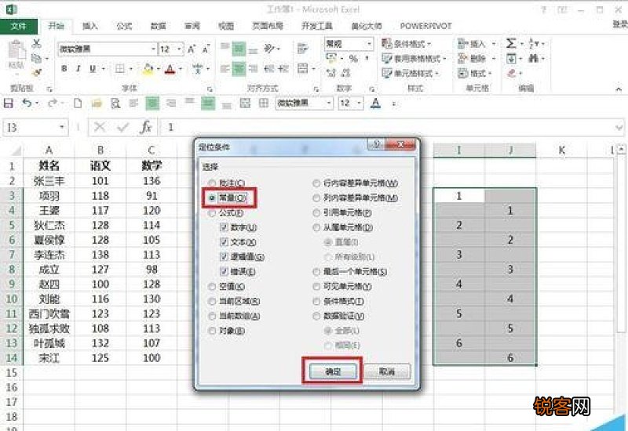The image size is (628, 431).
Task: Click the cell borders icon
Action: tap(120, 69)
